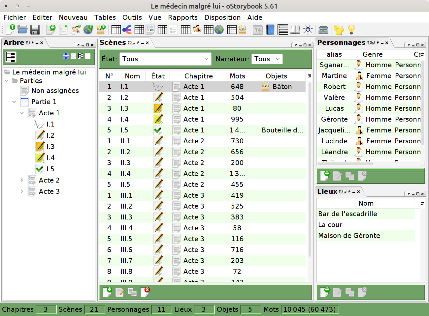Open the reading view with open book icon
The image size is (429, 316).
click(x=295, y=30)
